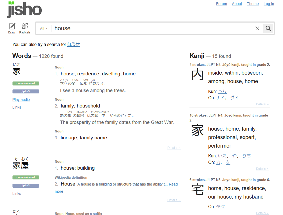Open the All filter dropdown
This screenshot has height=215, width=283.
click(x=44, y=29)
